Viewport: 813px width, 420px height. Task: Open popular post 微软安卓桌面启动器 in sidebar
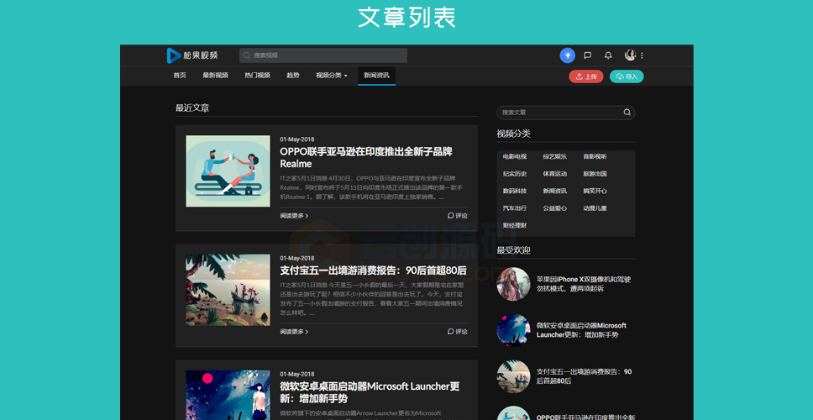(581, 330)
